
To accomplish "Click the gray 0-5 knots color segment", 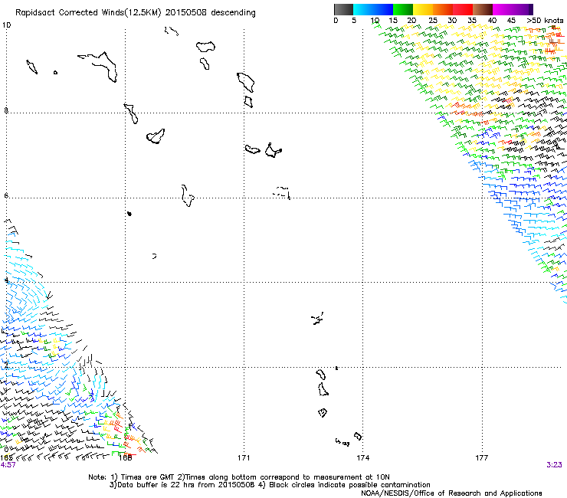I will point(343,9).
